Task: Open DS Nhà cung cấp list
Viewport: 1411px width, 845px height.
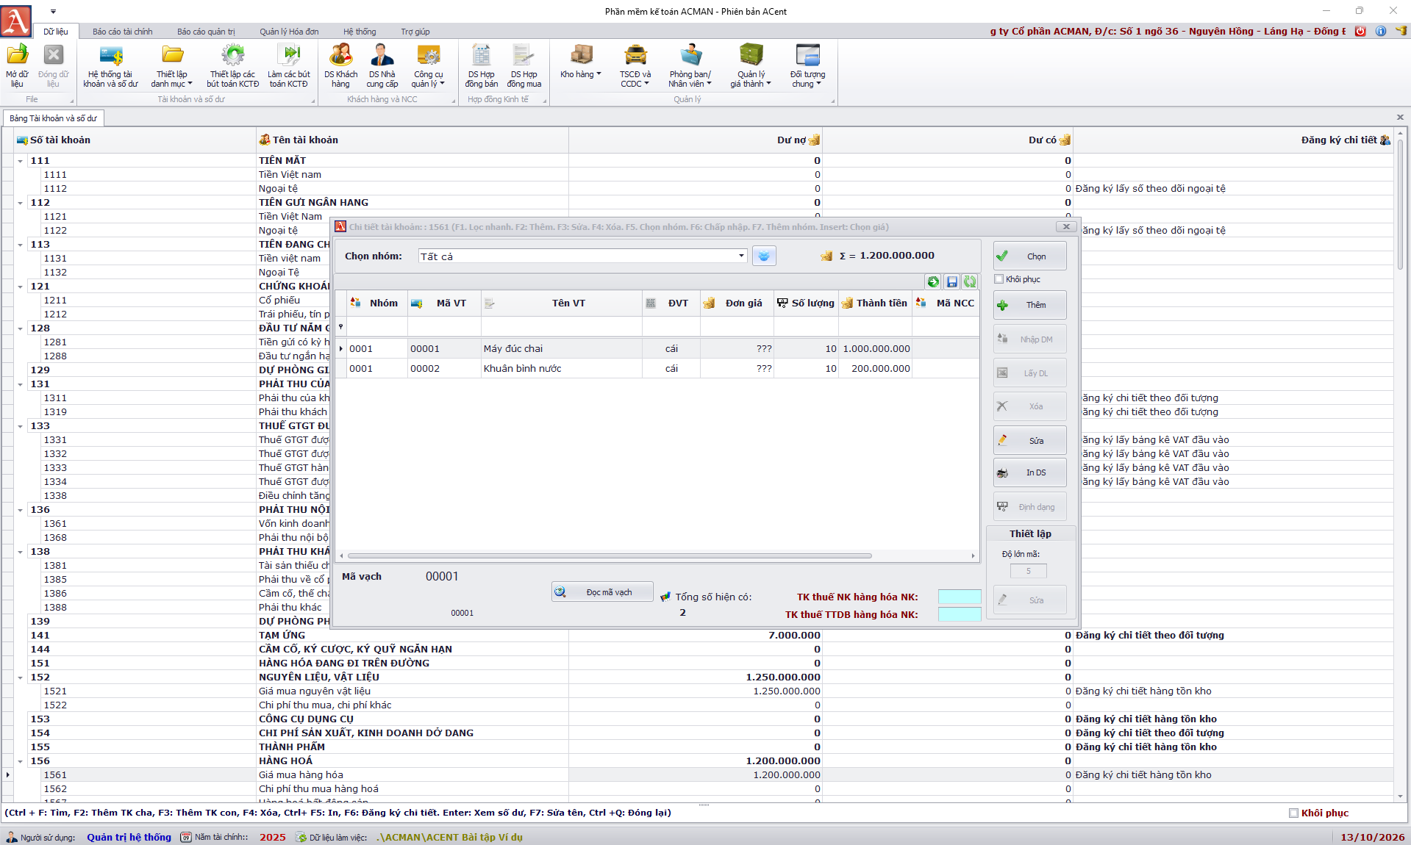Action: 382,65
